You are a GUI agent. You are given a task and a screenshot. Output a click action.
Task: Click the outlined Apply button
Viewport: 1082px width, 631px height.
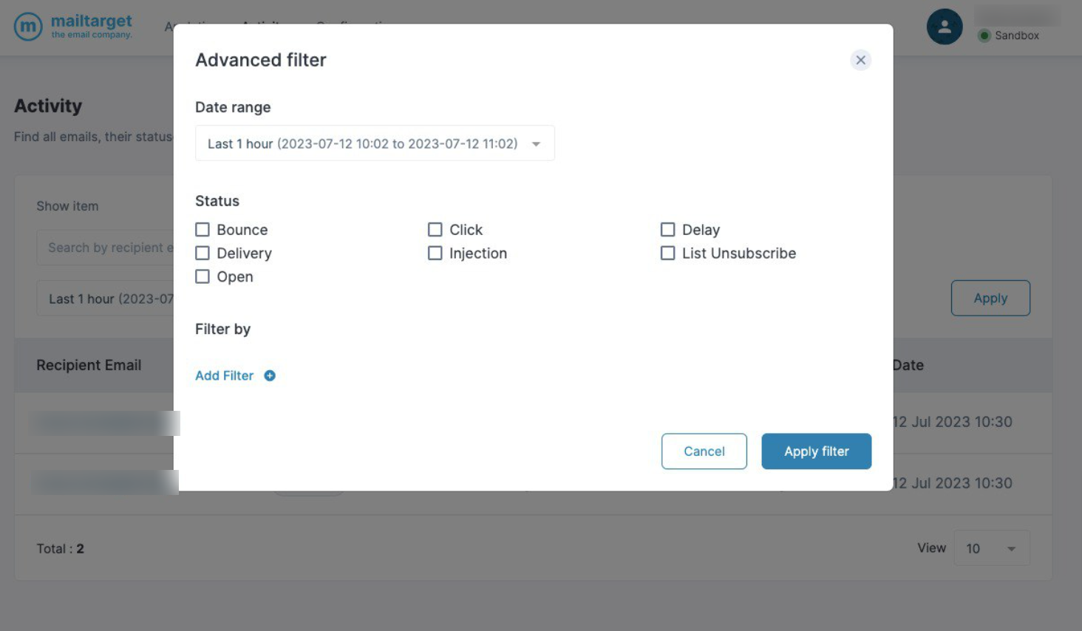coord(990,299)
